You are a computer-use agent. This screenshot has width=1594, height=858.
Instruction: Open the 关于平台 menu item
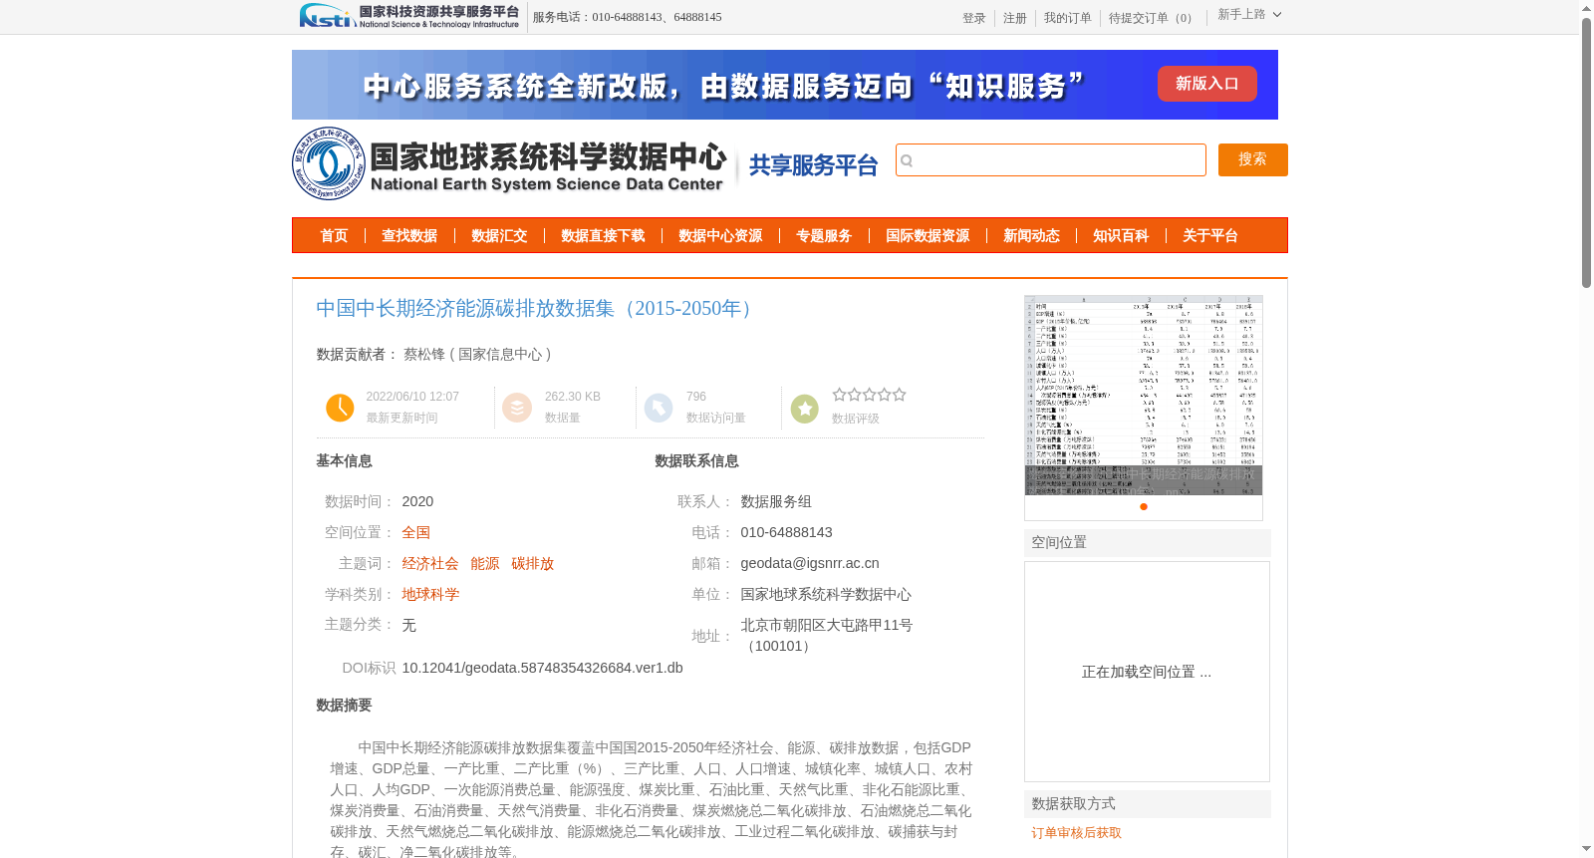1210,236
